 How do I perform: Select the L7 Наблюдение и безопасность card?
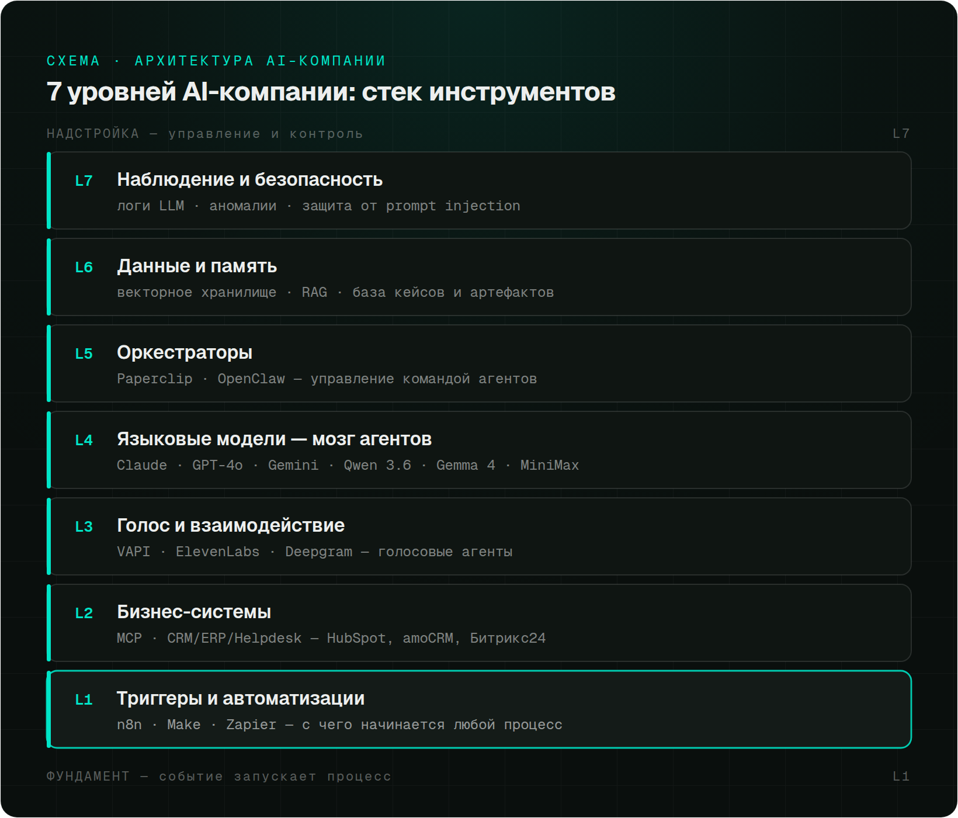479,190
